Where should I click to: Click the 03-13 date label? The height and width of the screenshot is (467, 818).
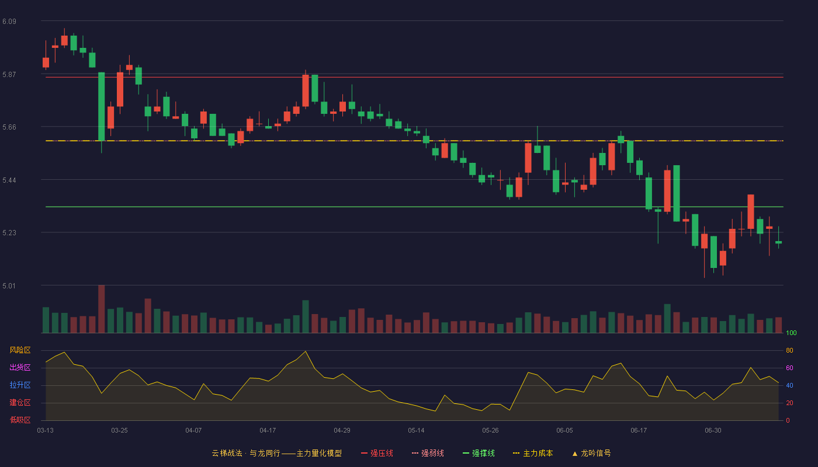point(46,430)
